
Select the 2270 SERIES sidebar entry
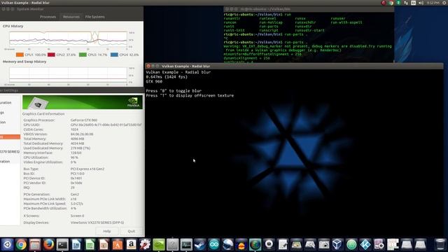click(10, 152)
